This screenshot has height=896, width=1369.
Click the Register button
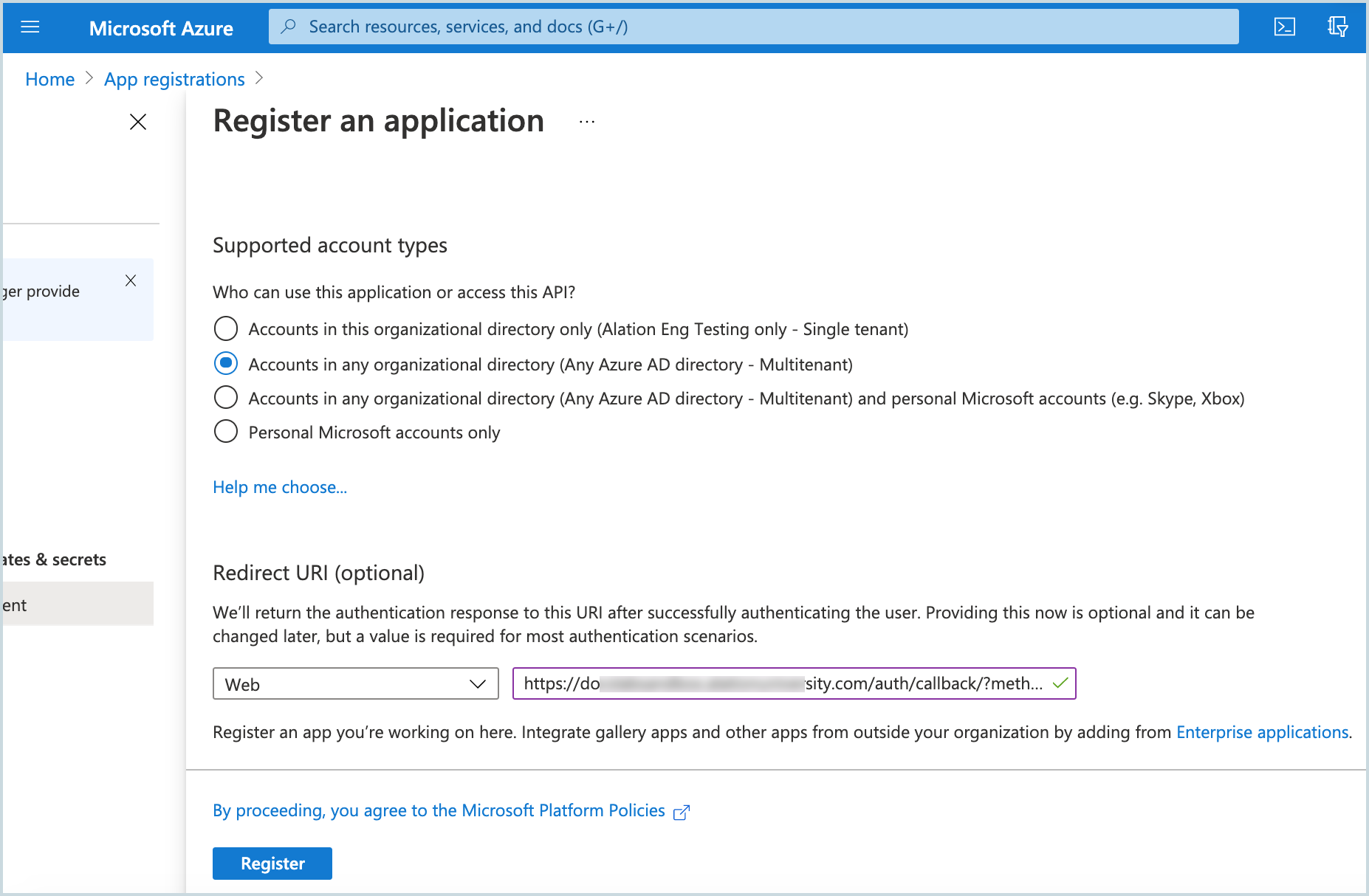272,864
